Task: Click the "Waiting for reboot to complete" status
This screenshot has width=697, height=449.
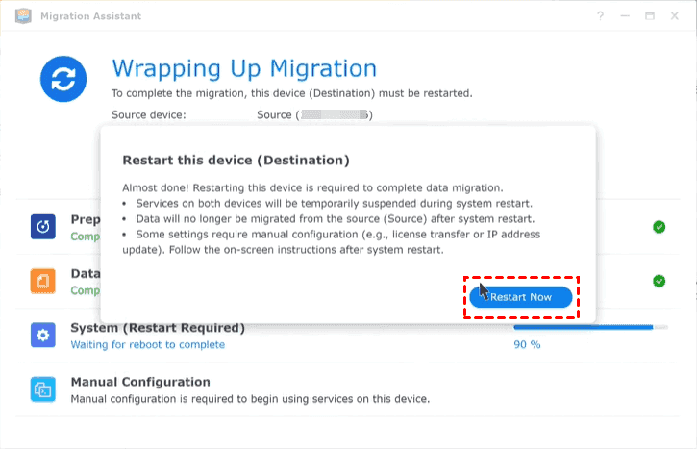Action: click(148, 344)
